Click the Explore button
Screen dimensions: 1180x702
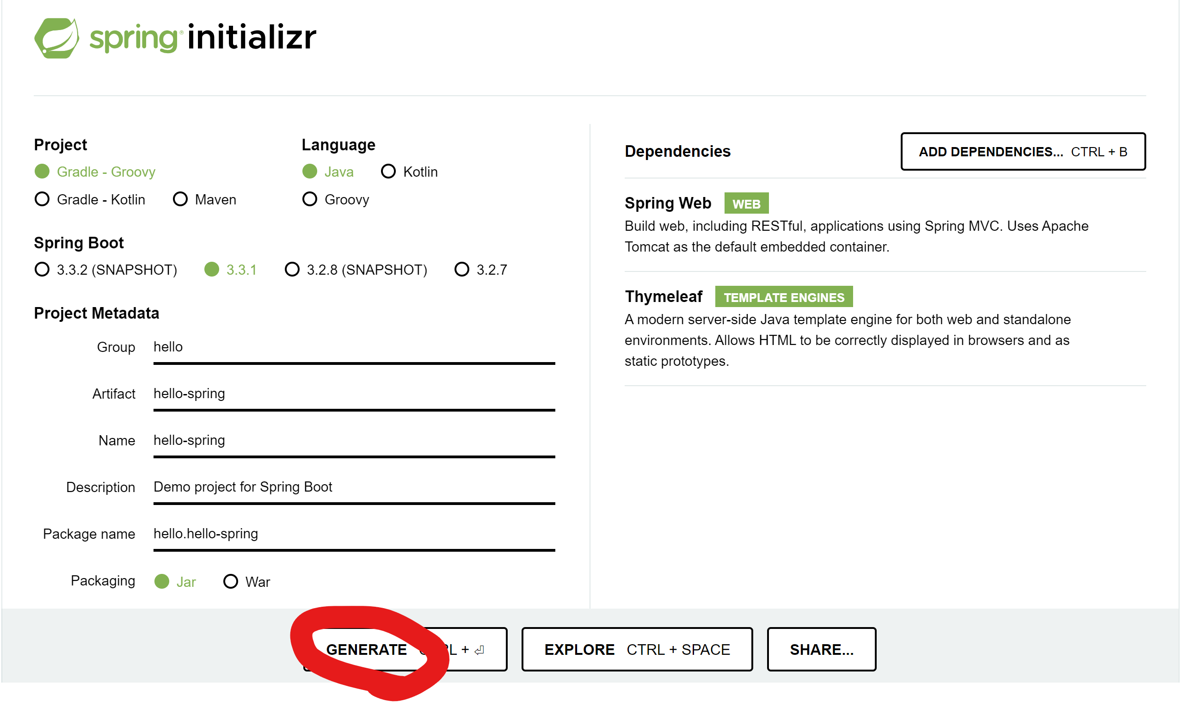637,649
